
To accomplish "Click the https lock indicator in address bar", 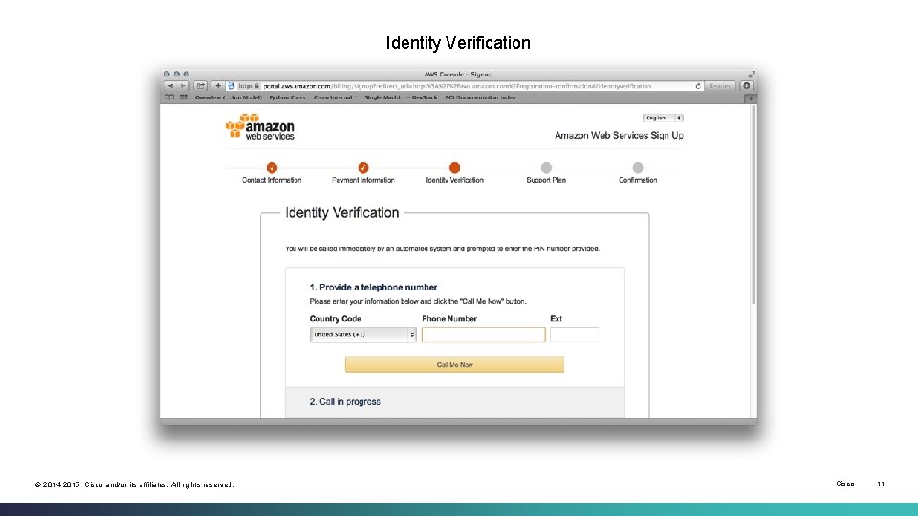I will pos(247,86).
